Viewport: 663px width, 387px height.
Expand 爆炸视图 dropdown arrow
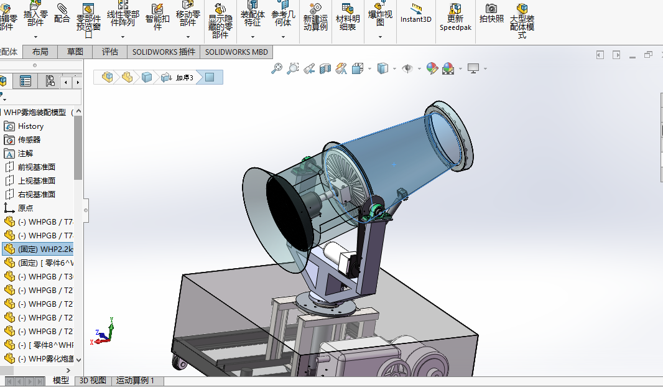click(380, 37)
